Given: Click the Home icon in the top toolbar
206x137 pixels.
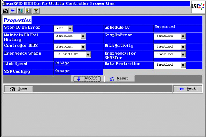Looking at the screenshot, I should (x=5, y=10).
